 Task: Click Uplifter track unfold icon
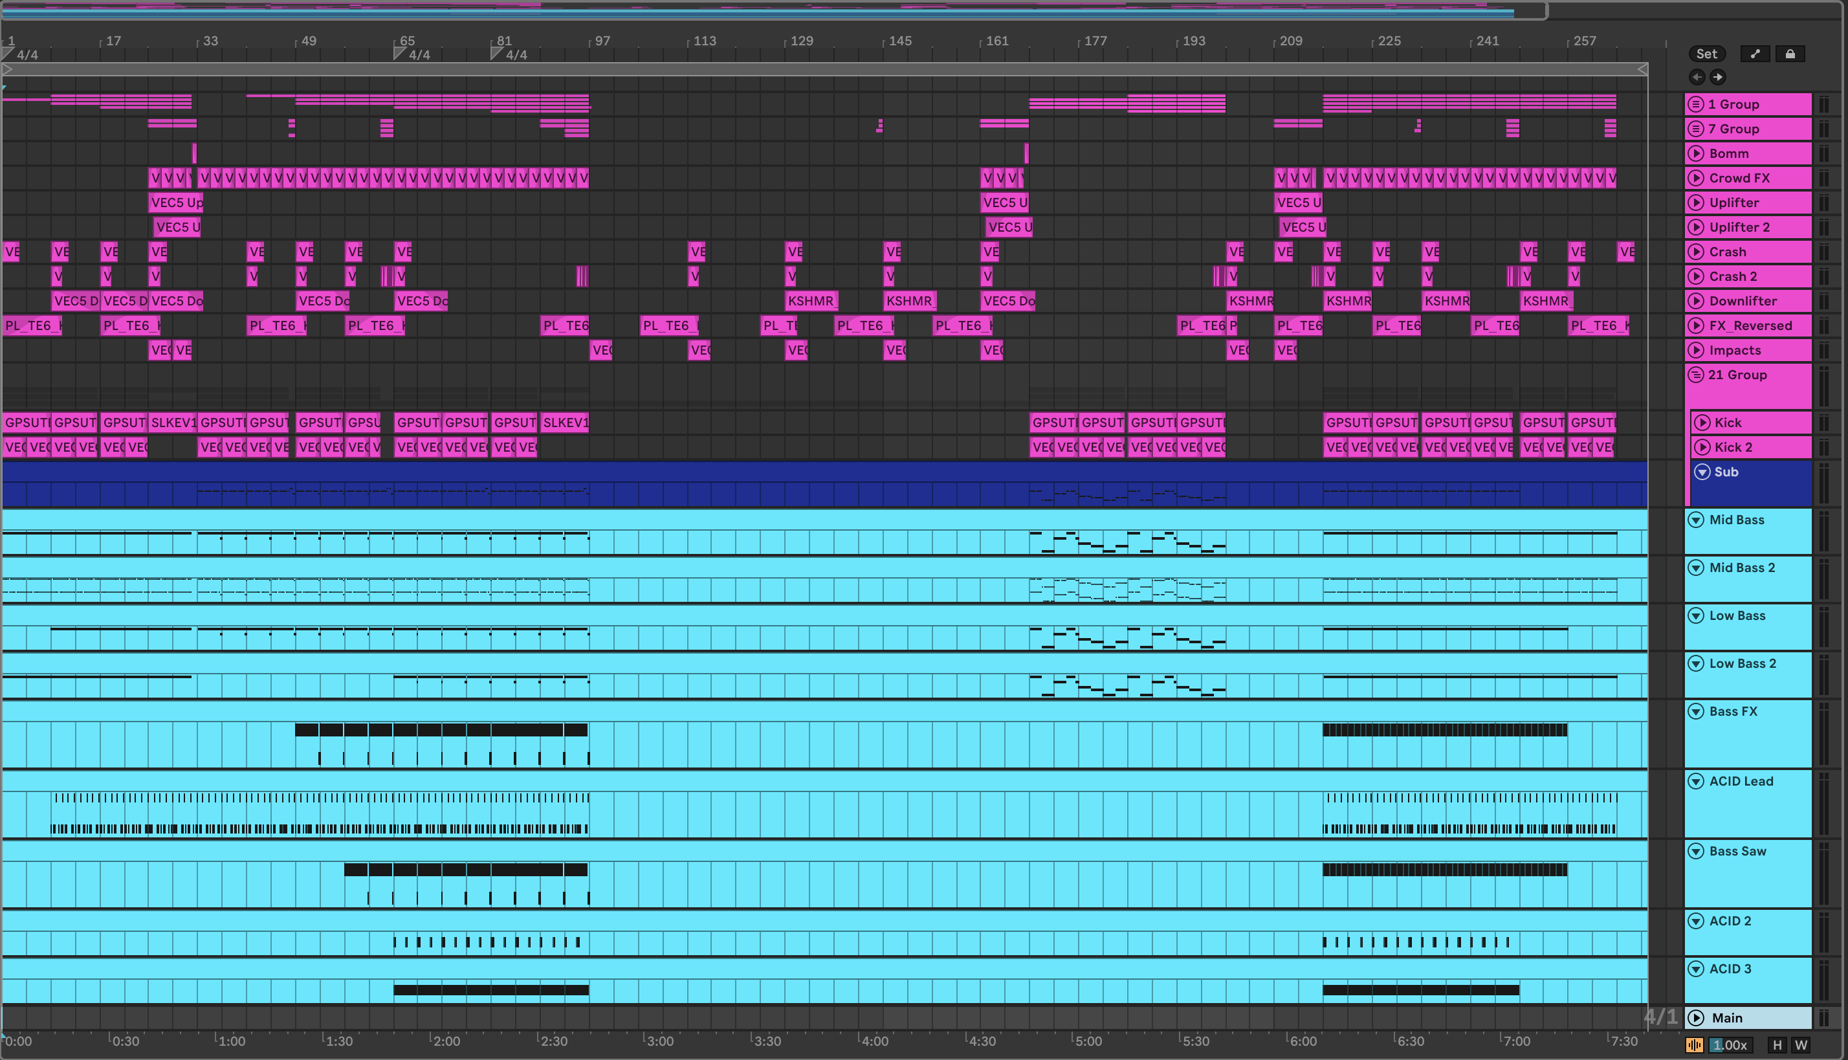[1696, 203]
